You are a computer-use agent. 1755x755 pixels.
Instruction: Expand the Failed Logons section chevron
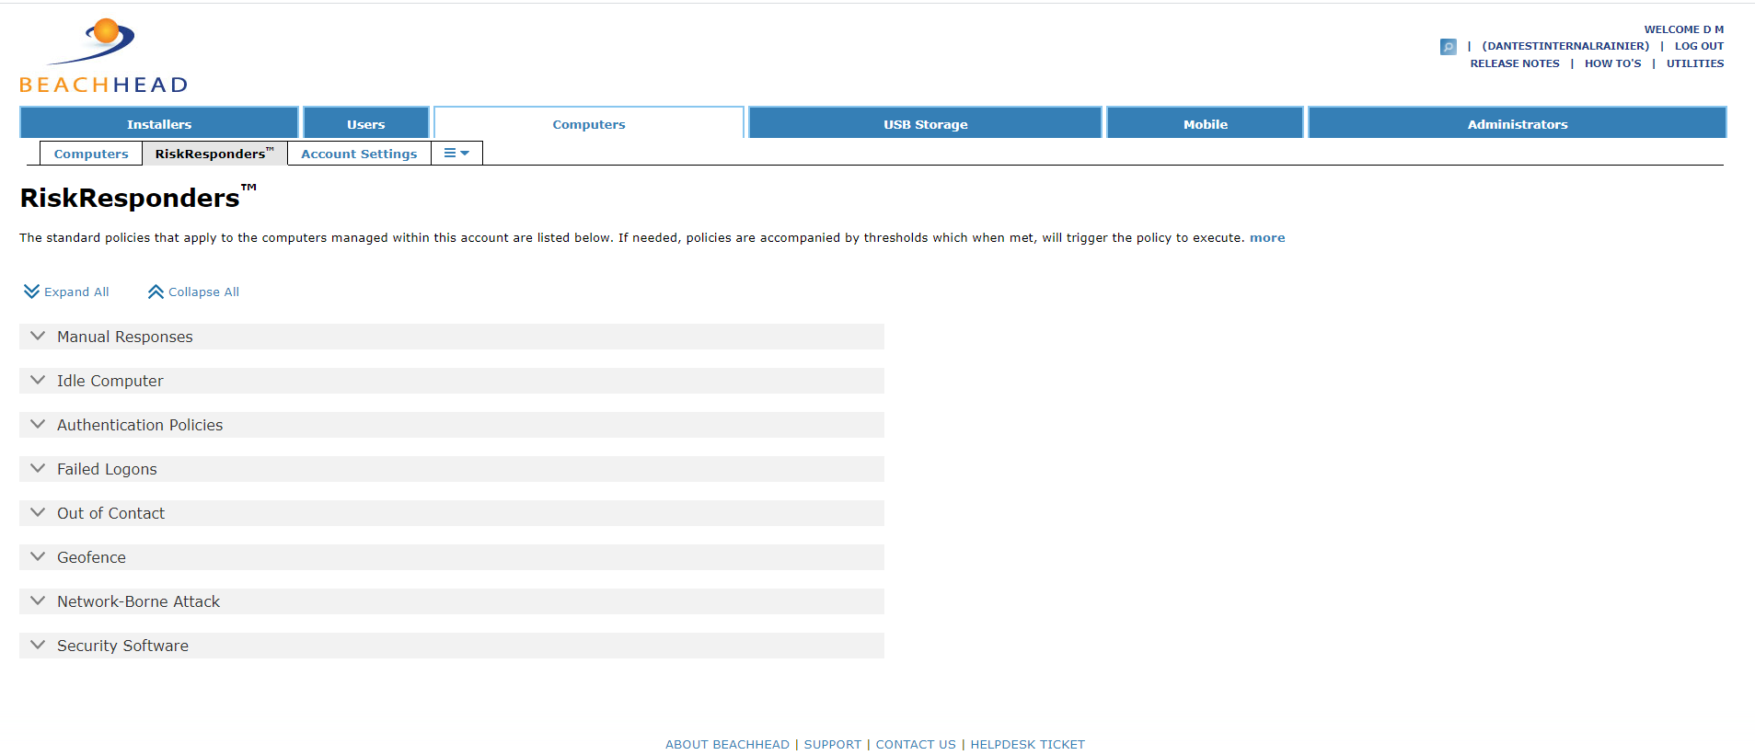tap(38, 469)
